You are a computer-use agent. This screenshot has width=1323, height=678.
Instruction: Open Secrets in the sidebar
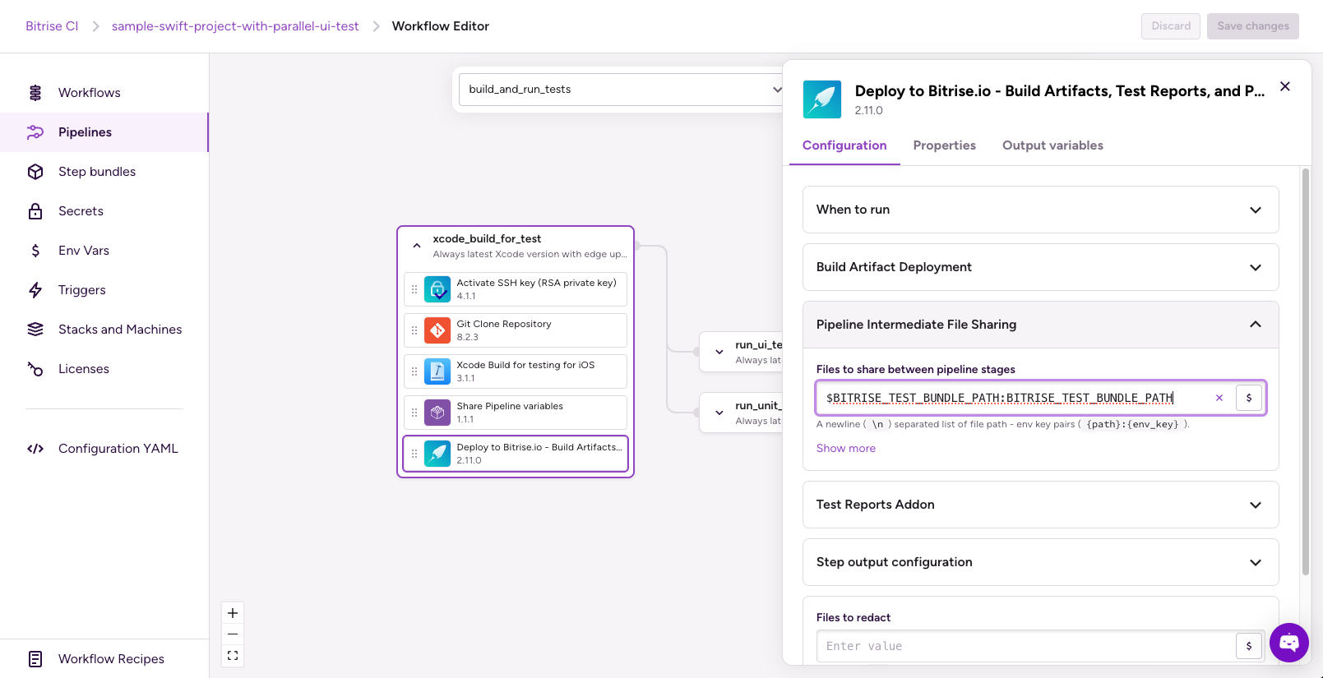(104, 211)
